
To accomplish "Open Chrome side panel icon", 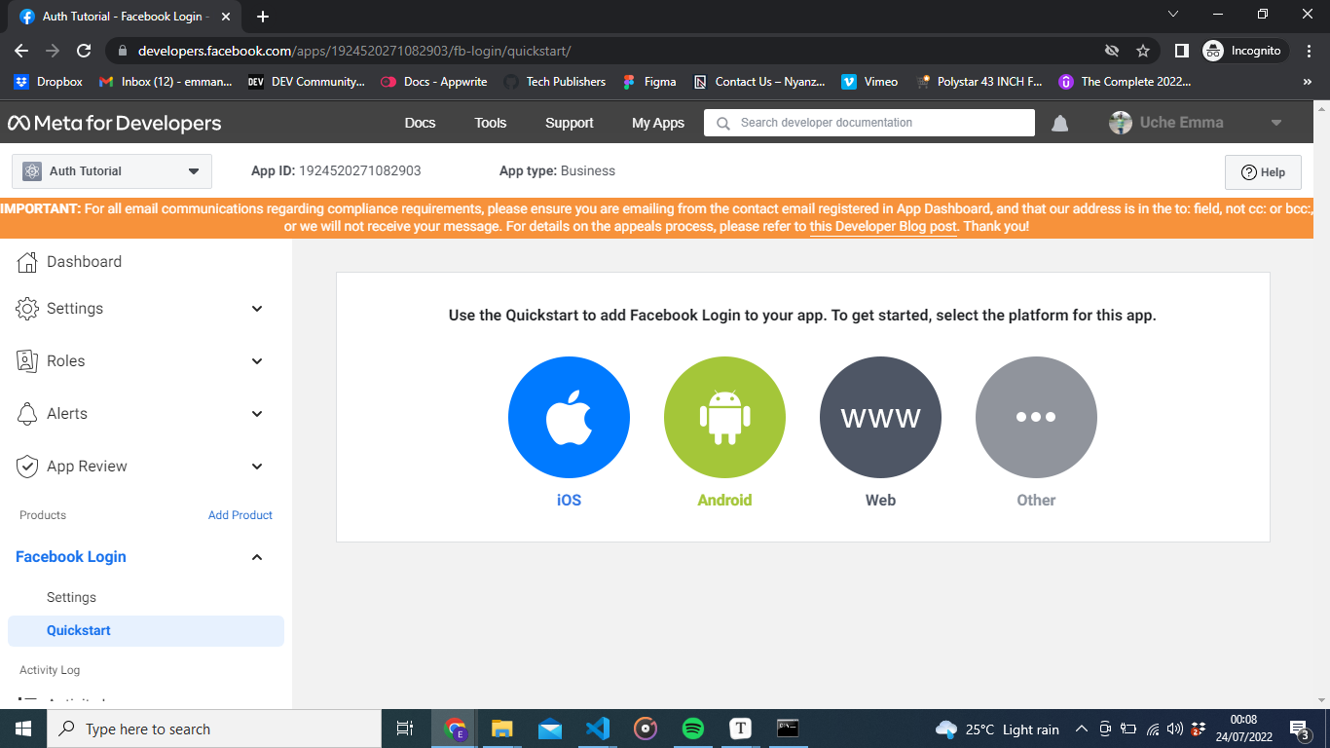I will pyautogui.click(x=1181, y=51).
